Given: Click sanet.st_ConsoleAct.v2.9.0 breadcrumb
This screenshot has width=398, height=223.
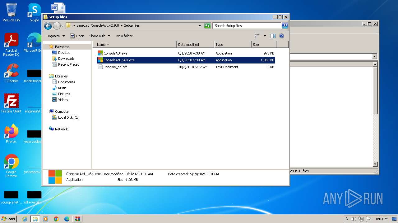Looking at the screenshot, I should pos(98,26).
